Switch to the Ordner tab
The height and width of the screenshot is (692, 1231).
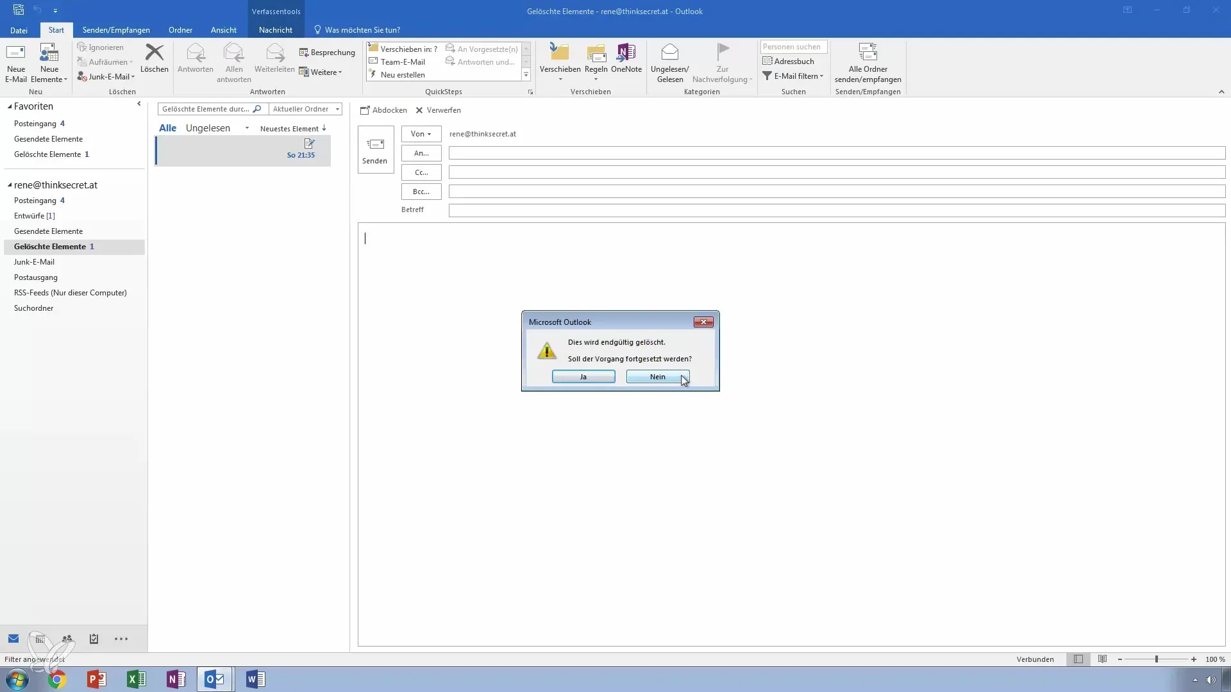click(180, 30)
